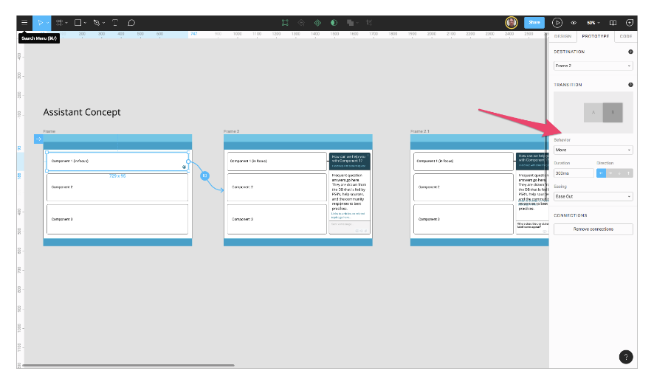Open the Pen tool dropdown arrow
This screenshot has height=379, width=654.
[103, 23]
